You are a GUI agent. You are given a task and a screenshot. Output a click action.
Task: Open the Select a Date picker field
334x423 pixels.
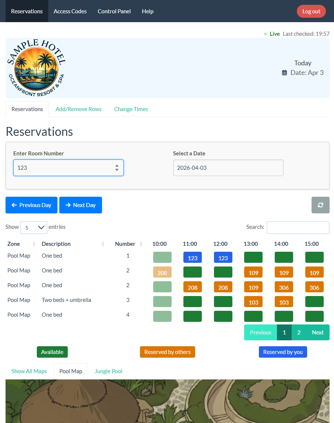coord(228,168)
